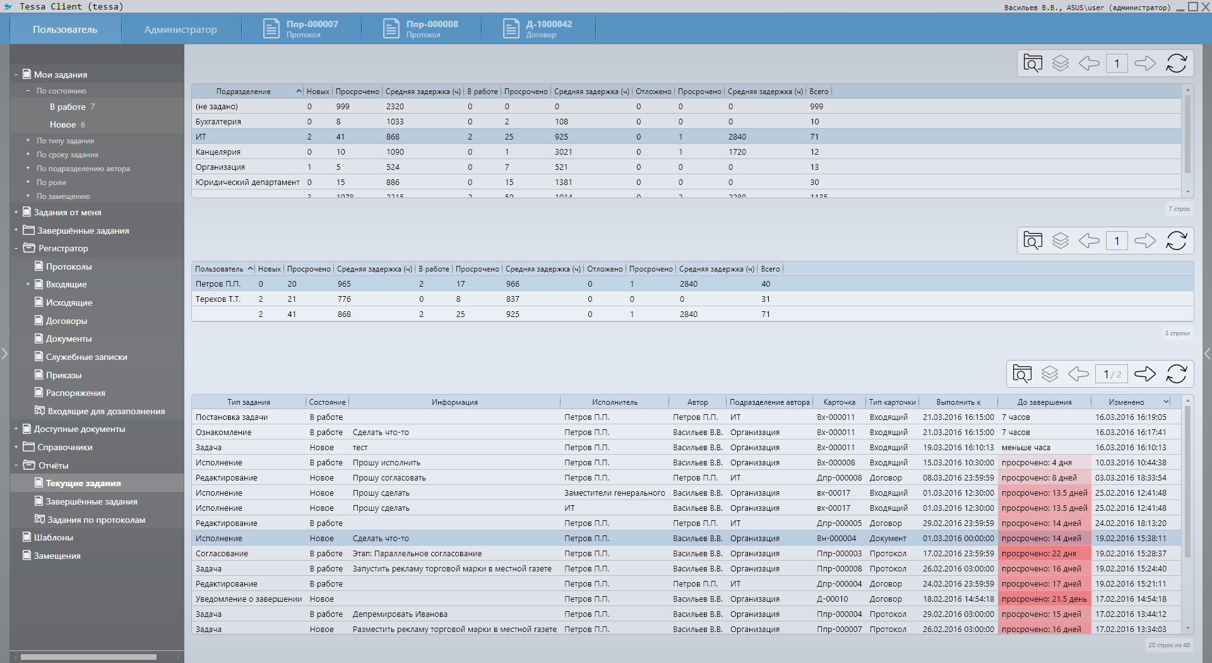The width and height of the screenshot is (1212, 663).
Task: Open search filter for the tasks table
Action: click(1022, 374)
